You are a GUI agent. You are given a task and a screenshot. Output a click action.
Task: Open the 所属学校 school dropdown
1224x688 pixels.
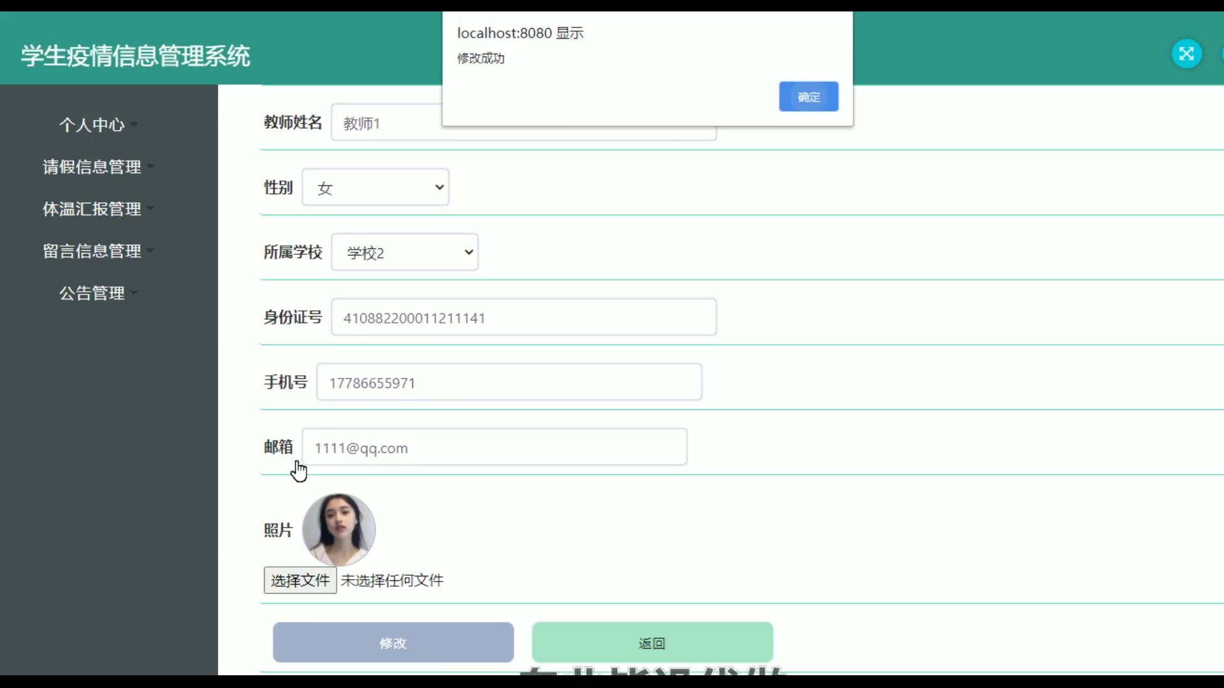point(405,252)
